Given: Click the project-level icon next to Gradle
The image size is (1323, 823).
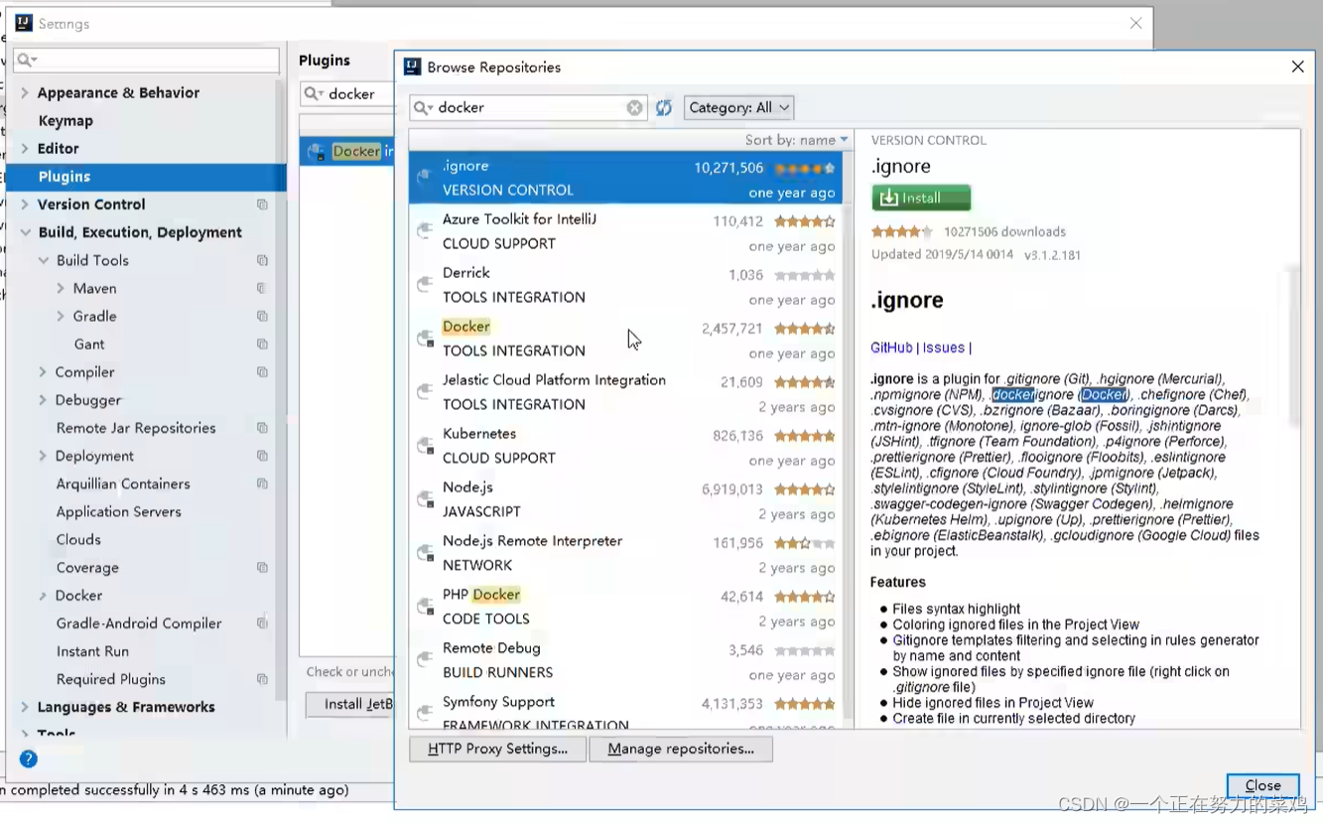Looking at the screenshot, I should tap(262, 316).
